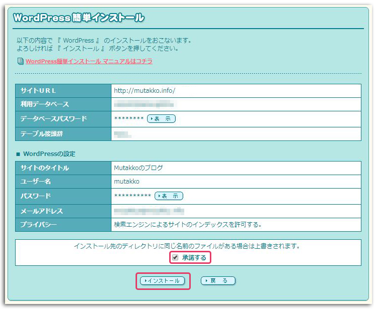Click the mutakko username value
377x309 pixels.
pos(127,182)
